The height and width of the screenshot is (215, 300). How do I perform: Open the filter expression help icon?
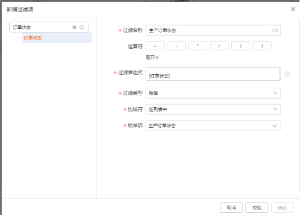pyautogui.click(x=287, y=74)
